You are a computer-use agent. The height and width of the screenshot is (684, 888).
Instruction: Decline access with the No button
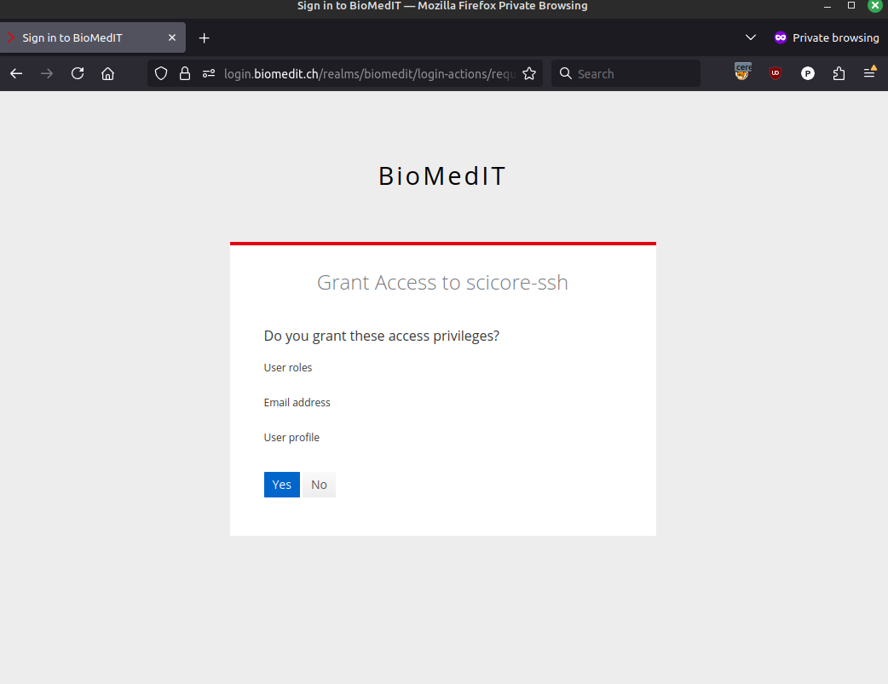319,485
